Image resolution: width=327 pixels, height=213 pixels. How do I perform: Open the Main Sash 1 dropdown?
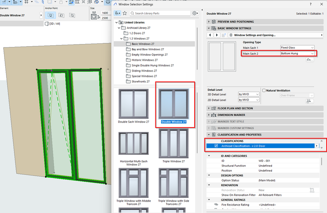pyautogui.click(x=297, y=47)
